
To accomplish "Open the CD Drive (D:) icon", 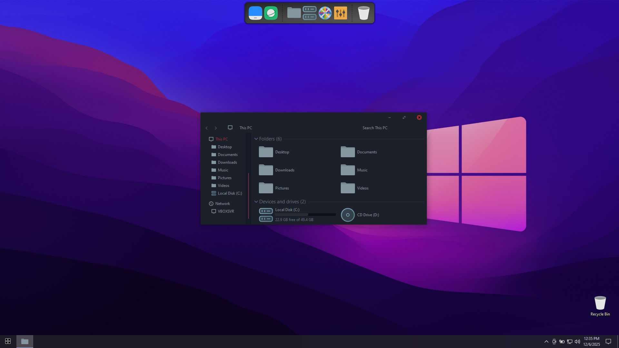I will point(348,215).
